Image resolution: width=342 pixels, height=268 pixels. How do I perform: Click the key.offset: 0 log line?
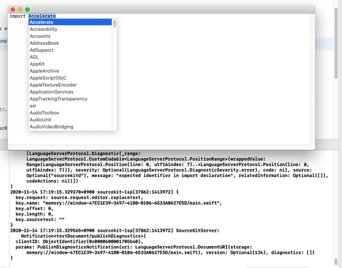click(34, 209)
